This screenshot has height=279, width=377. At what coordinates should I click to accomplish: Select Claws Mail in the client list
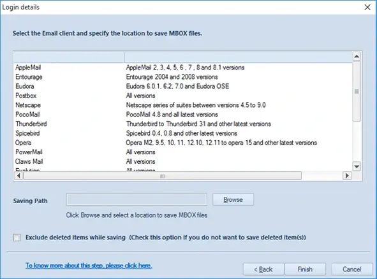coord(29,161)
